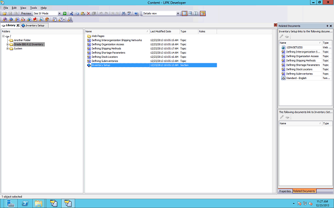Open the PowerShell icon in the taskbar
The image size is (334, 208).
(x=25, y=203)
